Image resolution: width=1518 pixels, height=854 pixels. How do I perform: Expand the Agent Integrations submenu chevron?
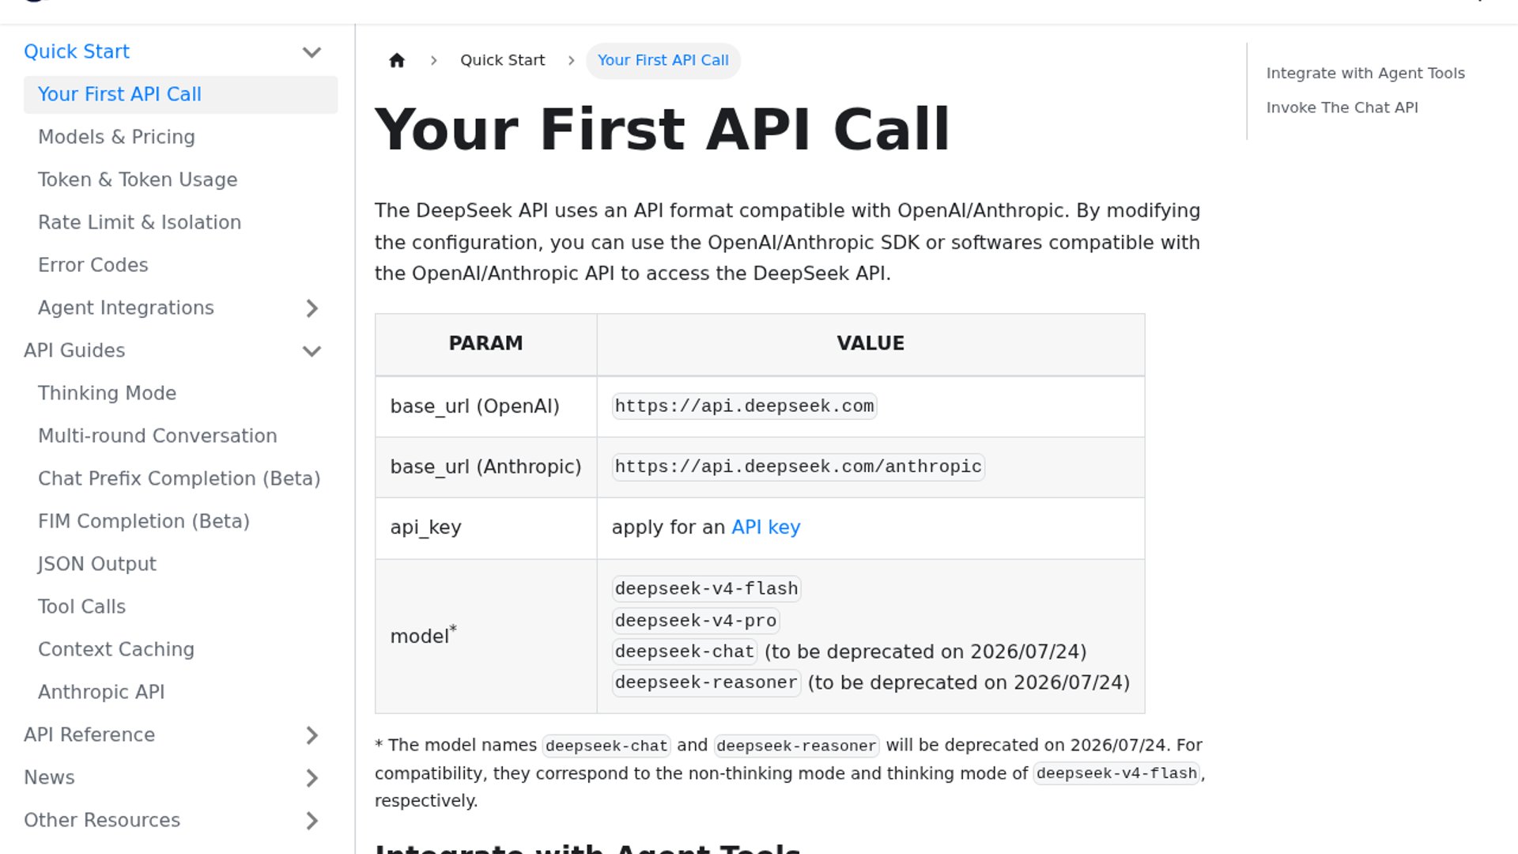312,308
